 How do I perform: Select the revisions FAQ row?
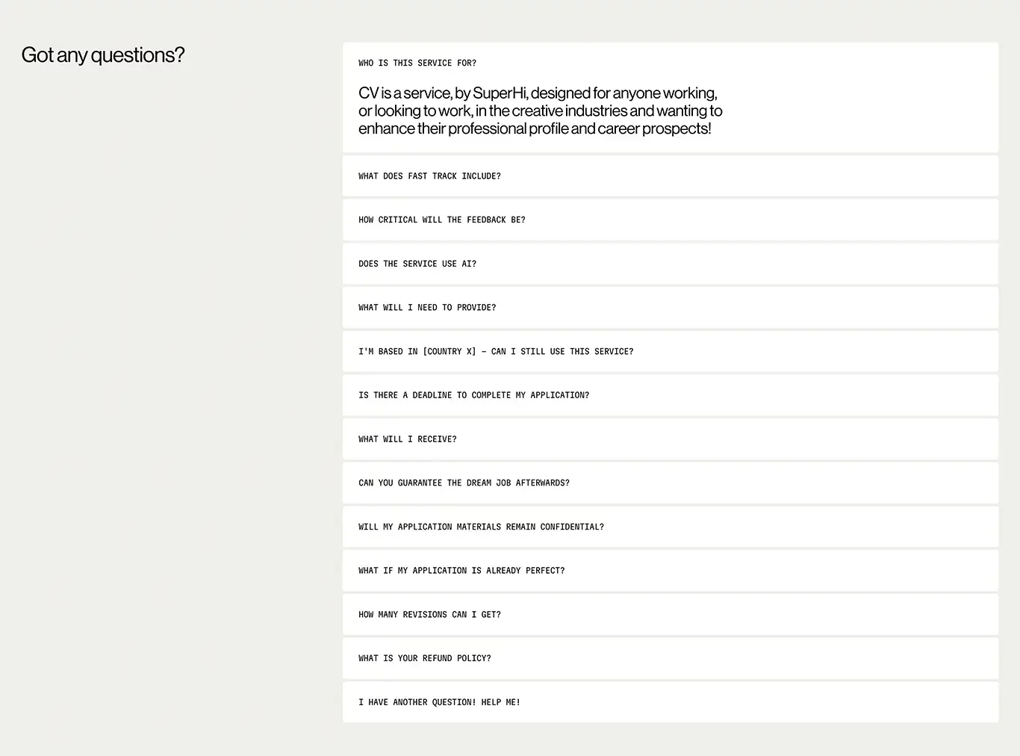(671, 614)
